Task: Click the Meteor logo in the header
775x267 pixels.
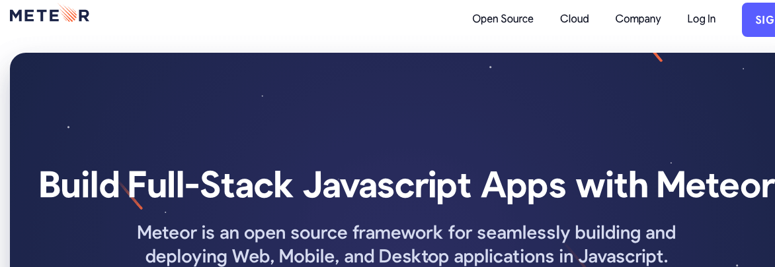Action: [x=50, y=15]
